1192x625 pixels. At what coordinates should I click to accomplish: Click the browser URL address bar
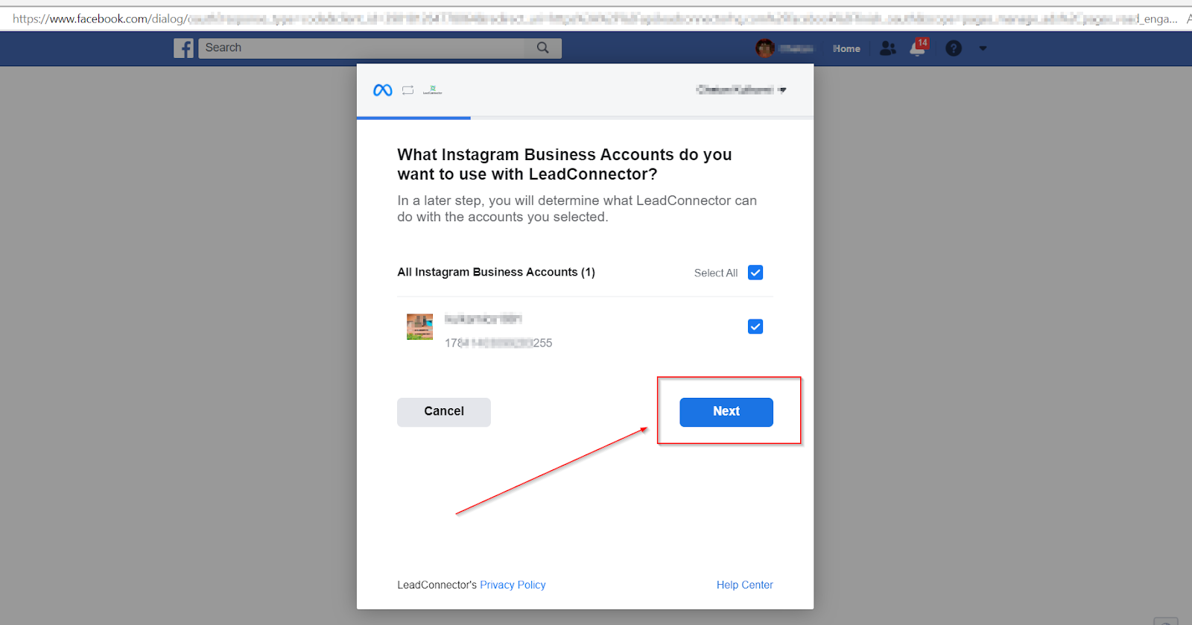pos(596,19)
